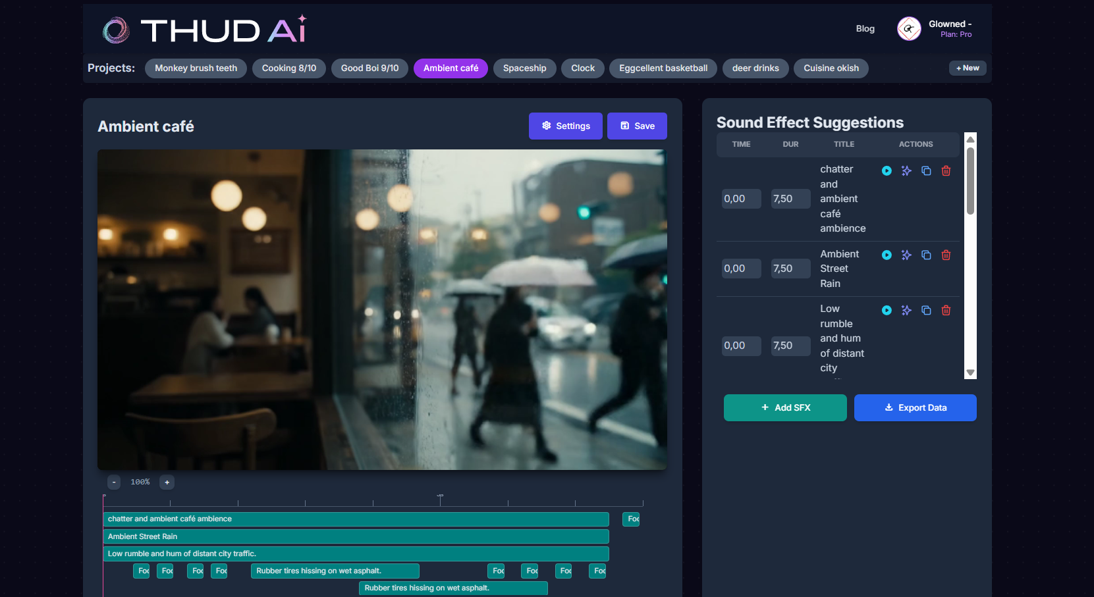Delete the chatter and ambient café ambience row
This screenshot has height=597, width=1094.
946,171
